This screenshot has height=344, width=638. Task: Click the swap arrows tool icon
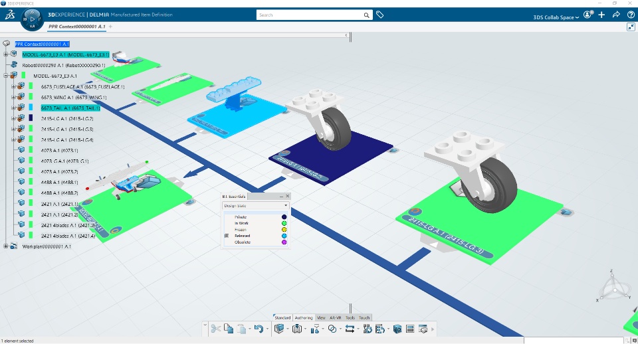tap(350, 329)
